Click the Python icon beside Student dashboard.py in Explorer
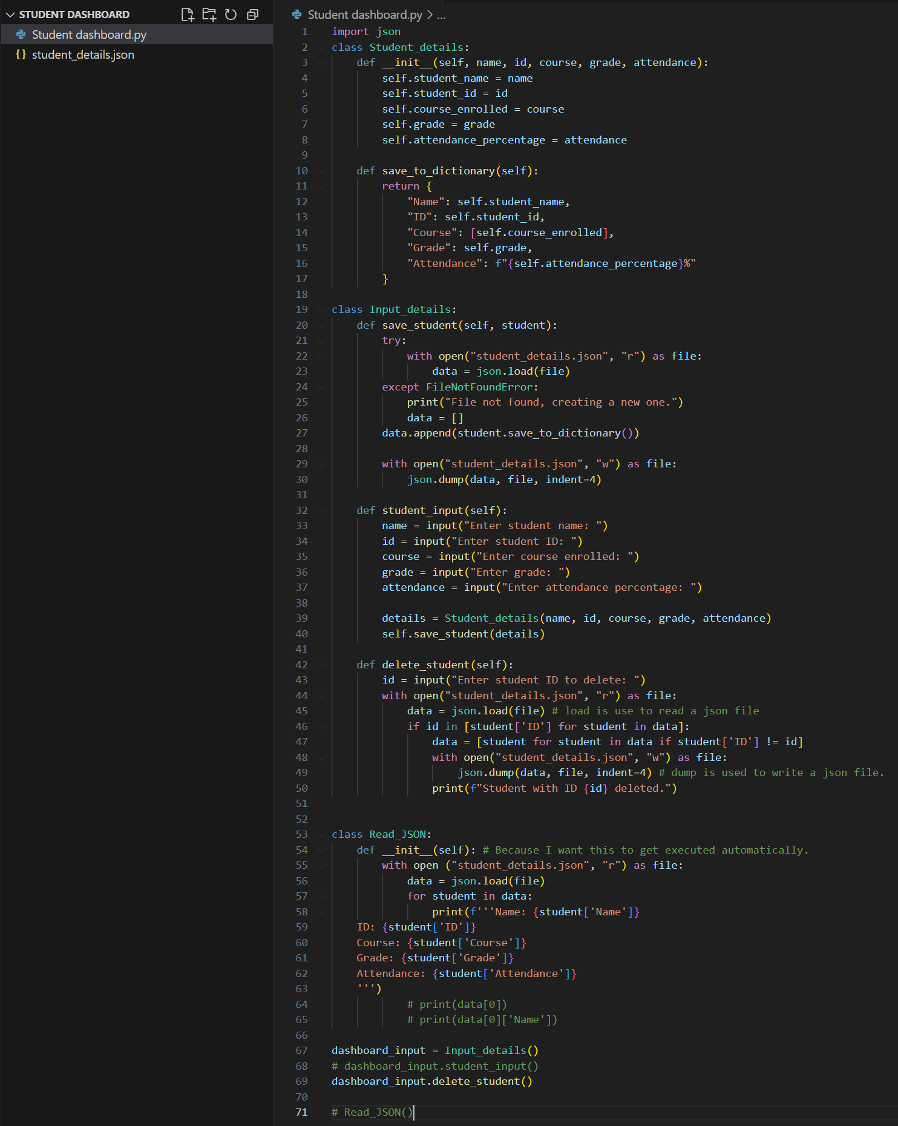The image size is (898, 1126). [21, 35]
